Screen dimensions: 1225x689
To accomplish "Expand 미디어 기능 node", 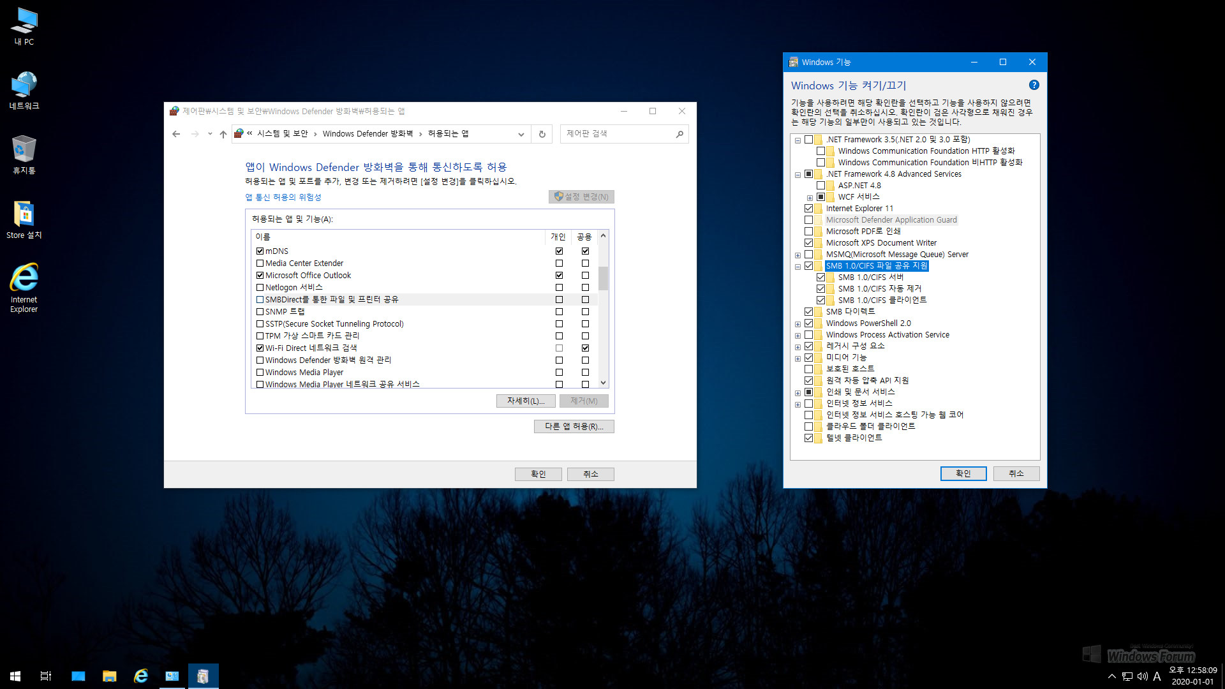I will pos(798,359).
